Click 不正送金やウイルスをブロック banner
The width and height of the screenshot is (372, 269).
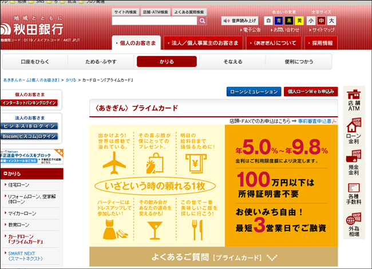point(32,157)
